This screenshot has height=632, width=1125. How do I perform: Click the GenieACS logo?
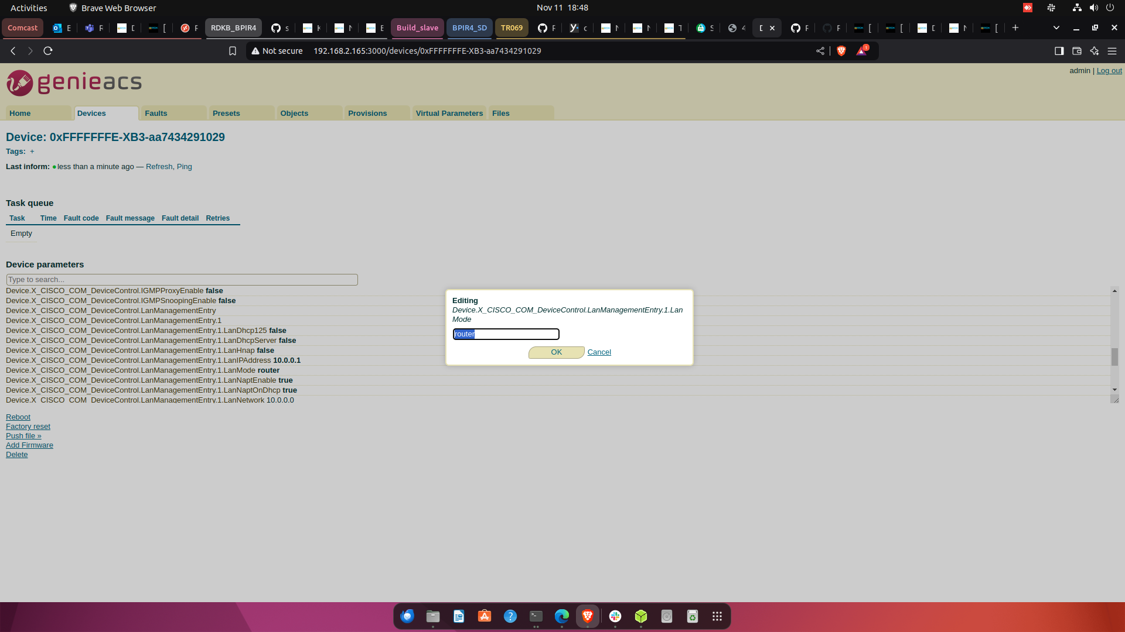pos(74,83)
